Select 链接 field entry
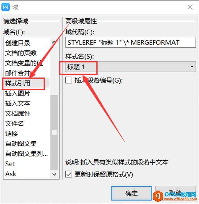 [27, 134]
